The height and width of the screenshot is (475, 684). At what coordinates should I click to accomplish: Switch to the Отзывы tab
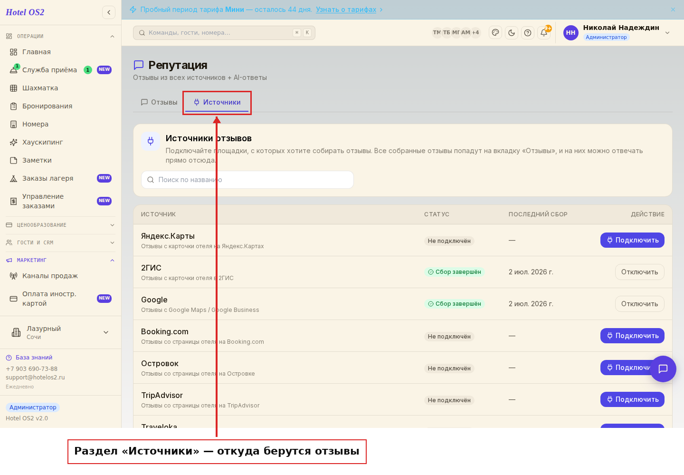(x=159, y=102)
